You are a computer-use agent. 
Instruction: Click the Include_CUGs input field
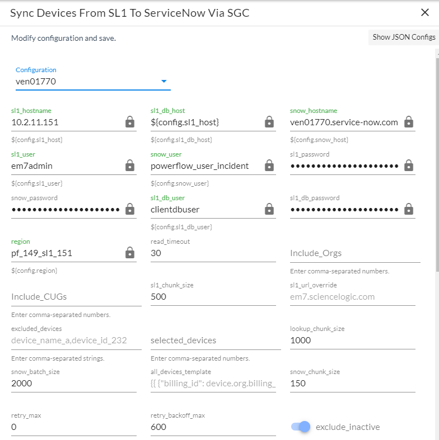77,297
